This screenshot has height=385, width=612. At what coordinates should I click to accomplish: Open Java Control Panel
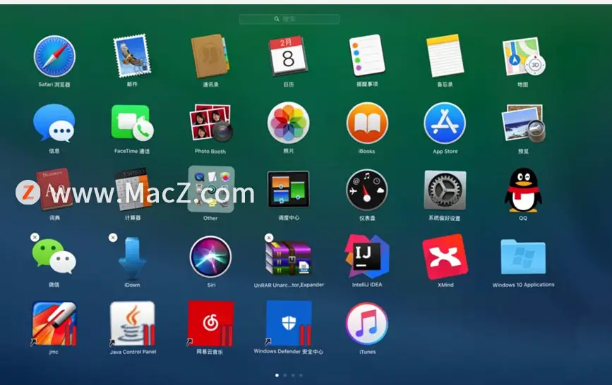click(132, 324)
